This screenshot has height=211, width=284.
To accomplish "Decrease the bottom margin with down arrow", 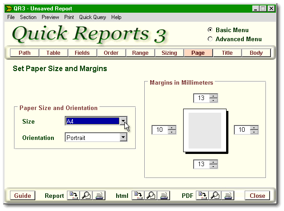I will click(213, 166).
